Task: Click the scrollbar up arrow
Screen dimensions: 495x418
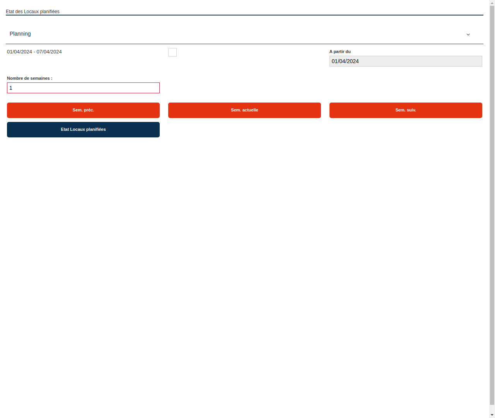Action: (x=492, y=2)
